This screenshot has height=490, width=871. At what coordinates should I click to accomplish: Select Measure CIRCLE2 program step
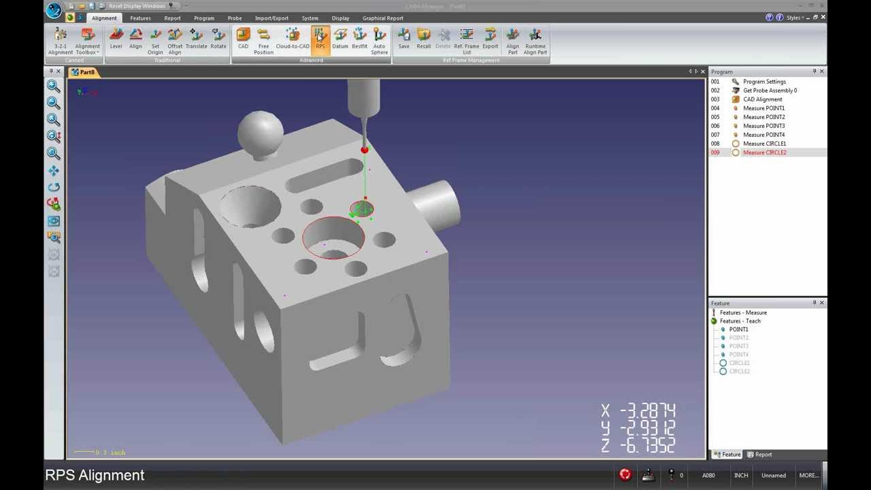pos(768,152)
